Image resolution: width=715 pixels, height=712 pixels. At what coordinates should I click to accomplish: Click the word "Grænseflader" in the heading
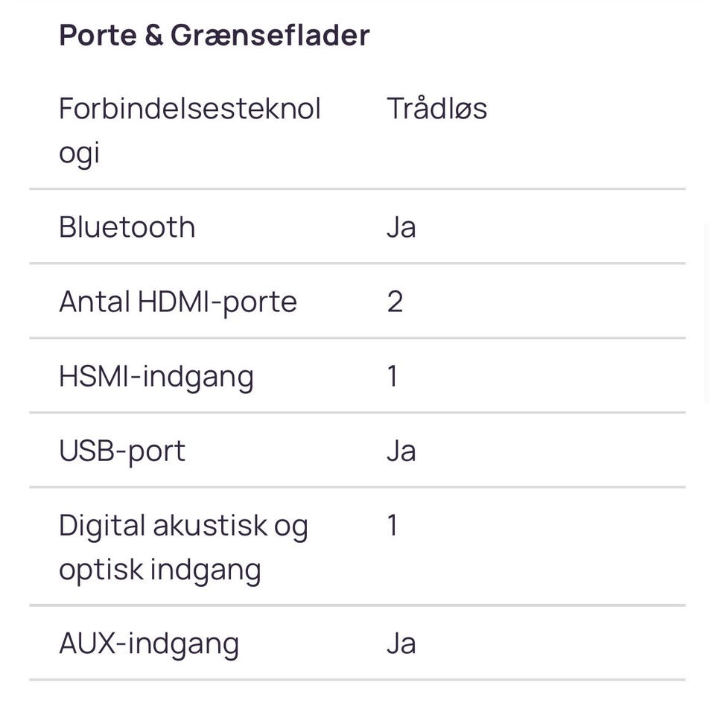click(x=270, y=35)
